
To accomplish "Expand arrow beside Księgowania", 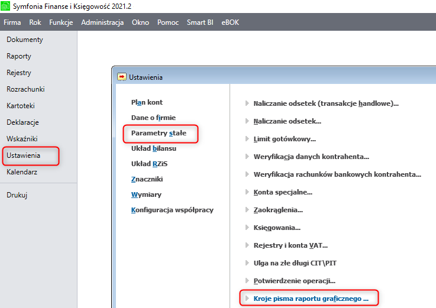I will [x=247, y=228].
